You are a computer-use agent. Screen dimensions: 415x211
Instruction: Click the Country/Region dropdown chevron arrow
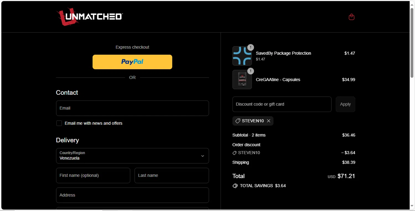click(x=203, y=156)
